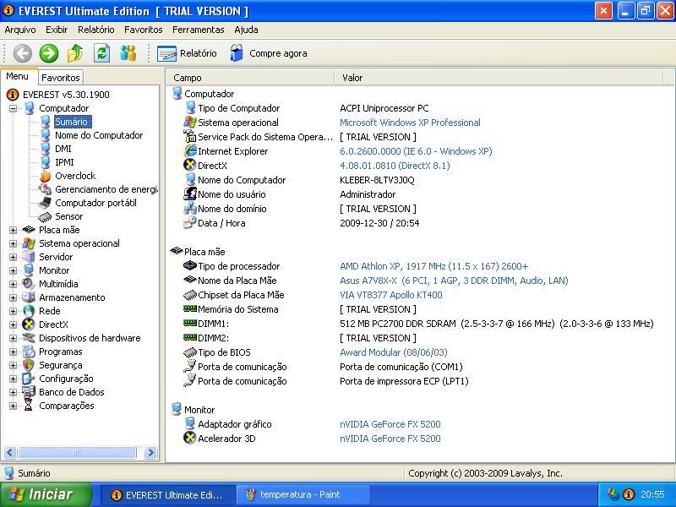Expand the Programas tree node
The image size is (676, 507).
(13, 352)
